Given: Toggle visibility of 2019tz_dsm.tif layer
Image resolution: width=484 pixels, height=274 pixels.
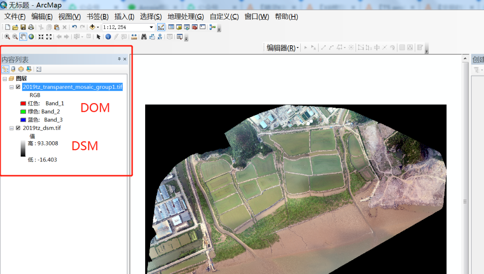Looking at the screenshot, I should pos(18,128).
